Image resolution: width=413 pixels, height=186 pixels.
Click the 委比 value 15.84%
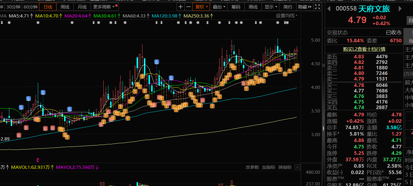355,41
